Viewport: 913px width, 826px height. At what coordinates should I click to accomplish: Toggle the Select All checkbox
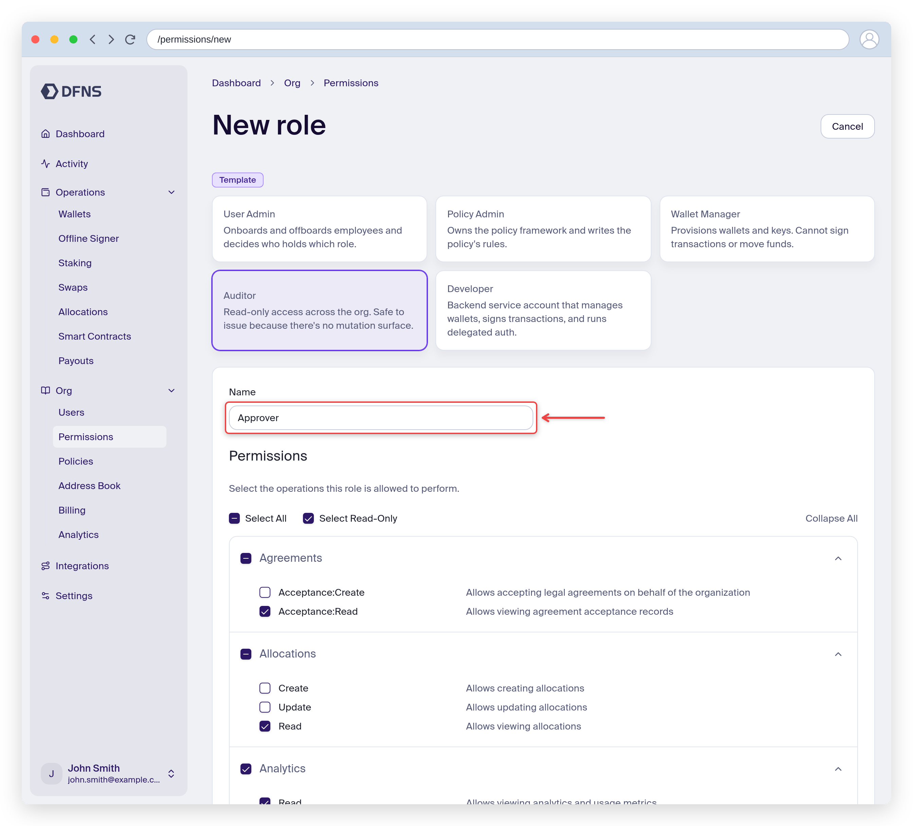[x=234, y=518]
